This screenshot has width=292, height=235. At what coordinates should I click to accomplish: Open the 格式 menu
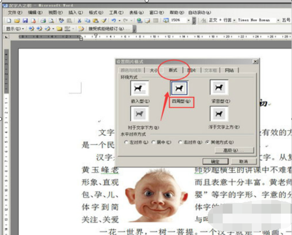pyautogui.click(x=96, y=13)
